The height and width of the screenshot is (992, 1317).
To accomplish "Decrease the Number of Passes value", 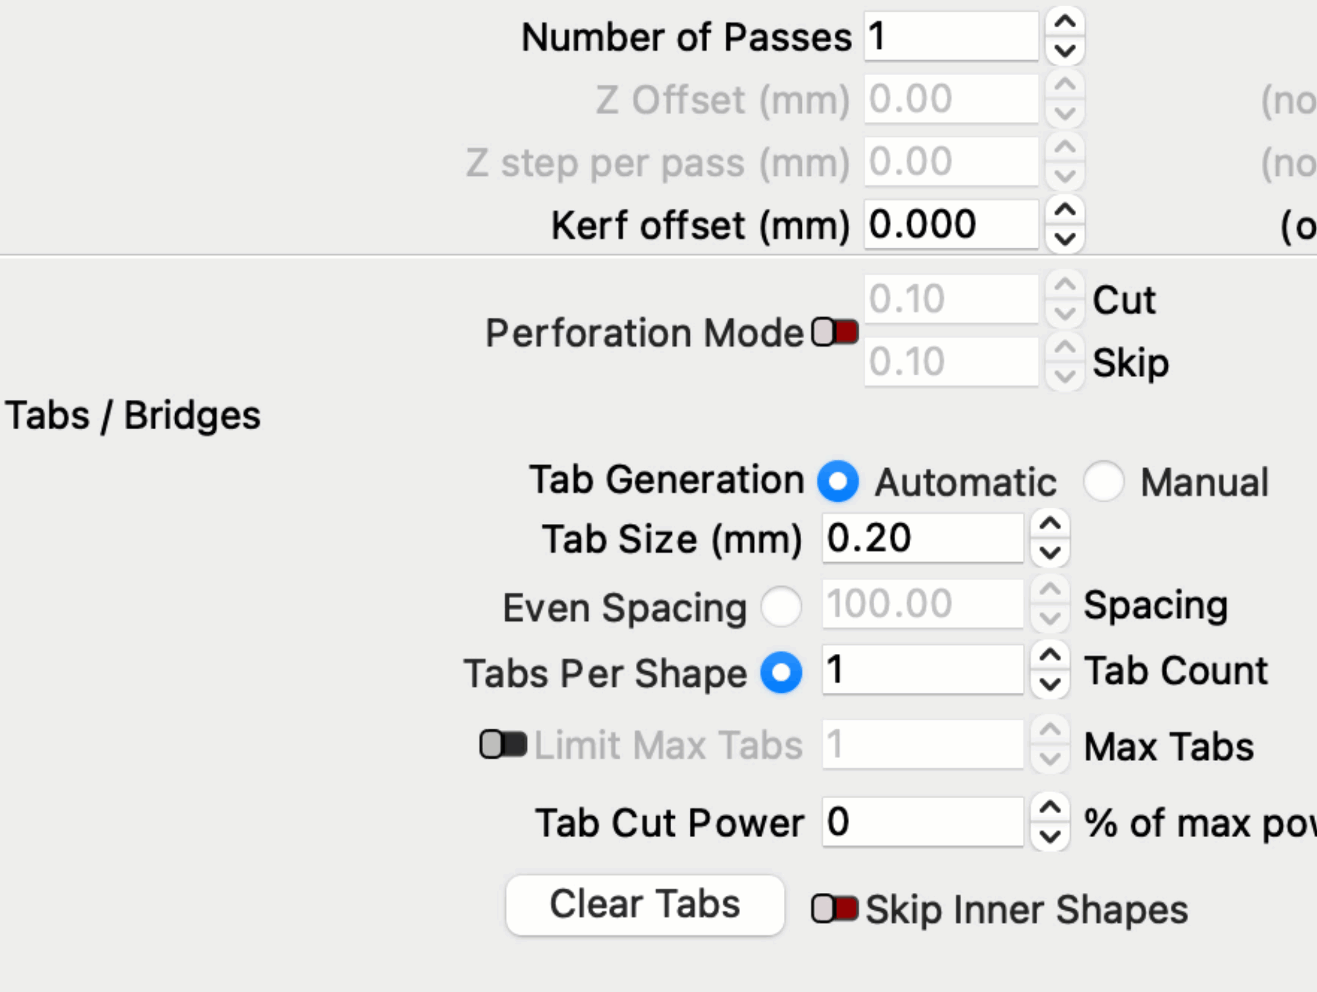I will (1064, 50).
